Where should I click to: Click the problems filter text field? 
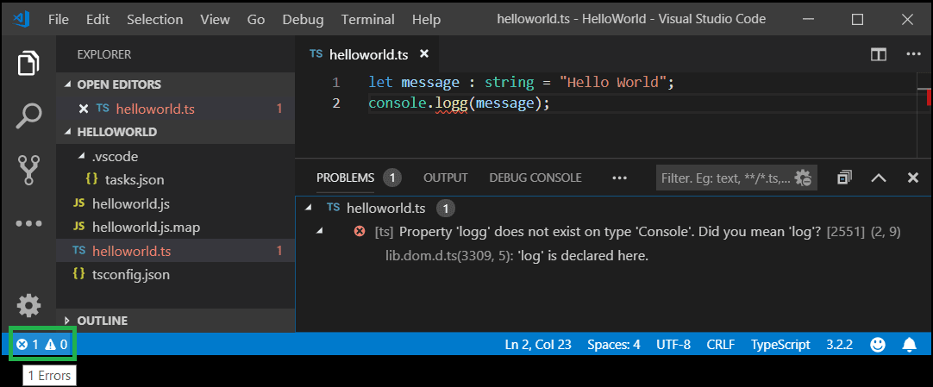724,178
